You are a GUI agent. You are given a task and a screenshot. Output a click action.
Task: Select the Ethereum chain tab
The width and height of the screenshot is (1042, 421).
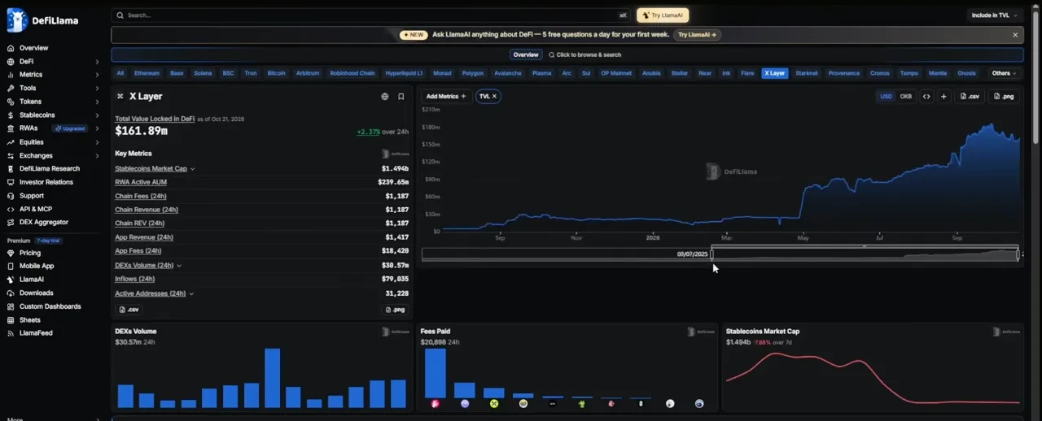[147, 73]
